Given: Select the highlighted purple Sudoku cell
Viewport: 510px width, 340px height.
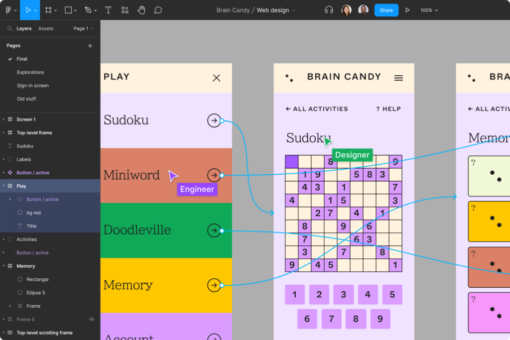Looking at the screenshot, I should [x=292, y=162].
